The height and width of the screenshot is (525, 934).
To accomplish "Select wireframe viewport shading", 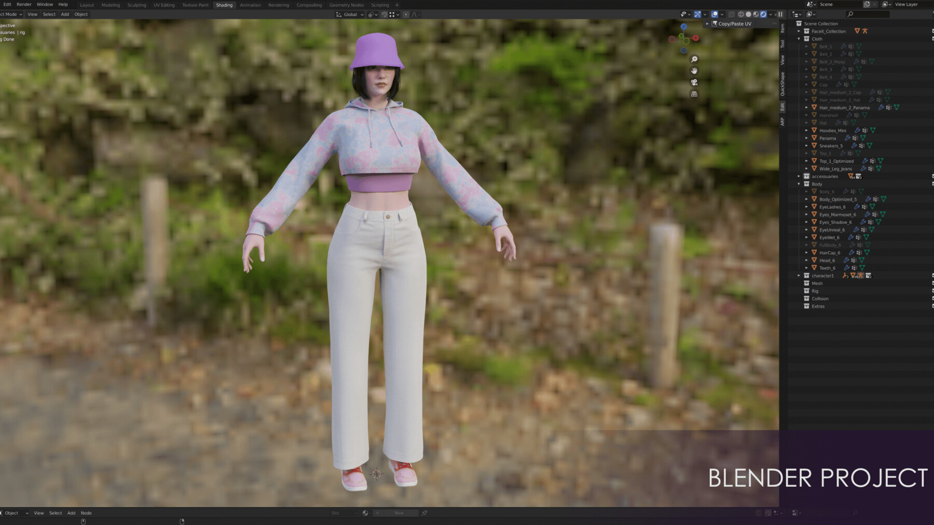I will [741, 15].
